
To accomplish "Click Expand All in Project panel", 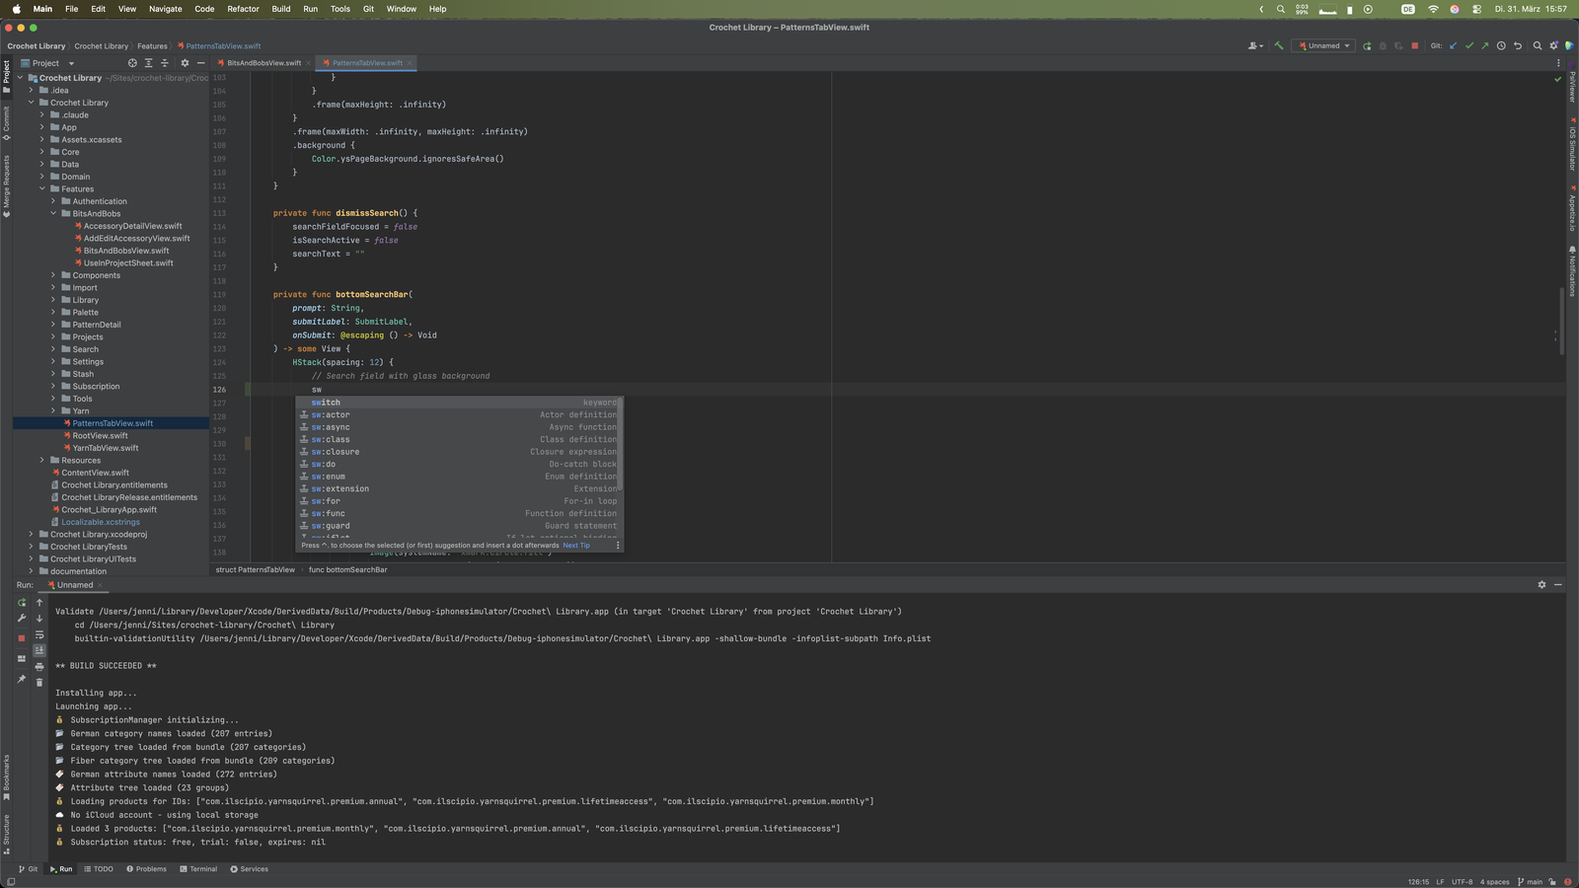I will pos(149,63).
